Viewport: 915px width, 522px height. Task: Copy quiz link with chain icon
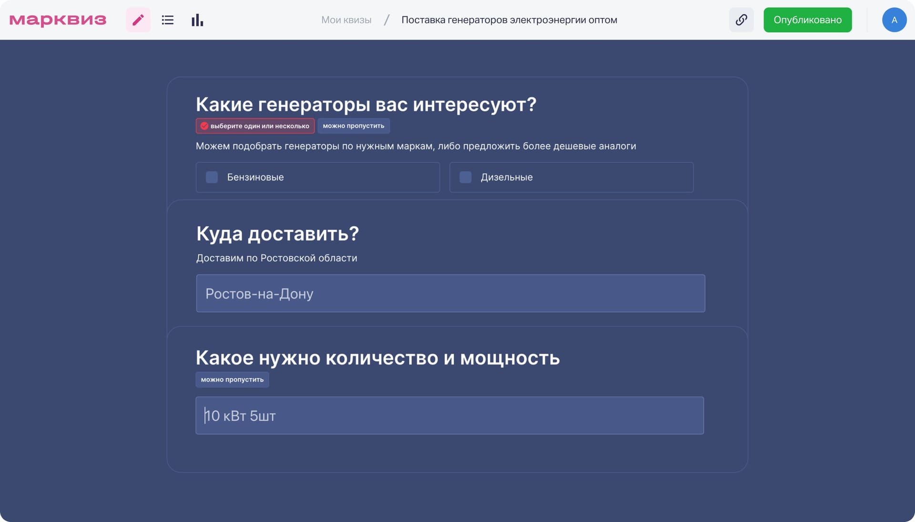741,20
